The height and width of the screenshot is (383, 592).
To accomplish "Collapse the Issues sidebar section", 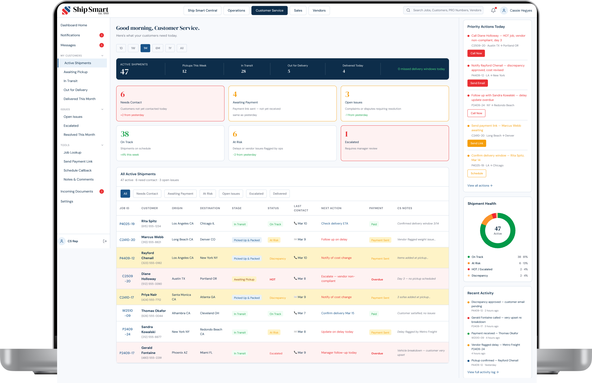I will pyautogui.click(x=102, y=109).
